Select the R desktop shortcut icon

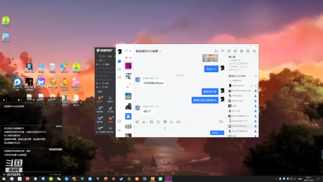[29, 68]
